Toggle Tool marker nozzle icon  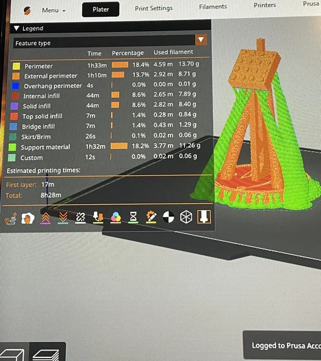(204, 217)
